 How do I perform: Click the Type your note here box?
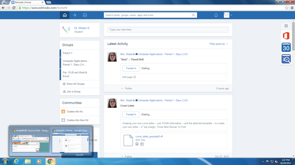(x=168, y=30)
